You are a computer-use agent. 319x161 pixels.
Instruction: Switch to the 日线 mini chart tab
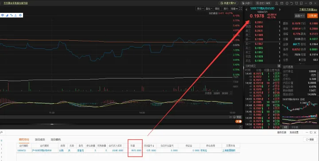(x=286, y=127)
